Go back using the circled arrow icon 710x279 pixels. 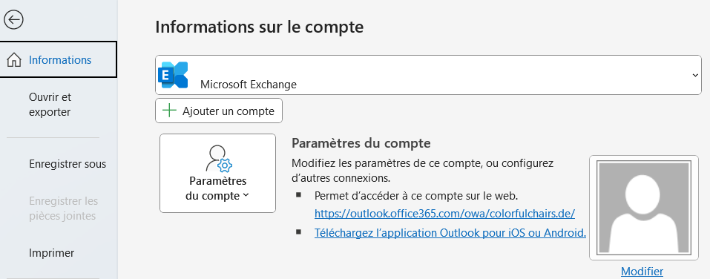coord(13,19)
